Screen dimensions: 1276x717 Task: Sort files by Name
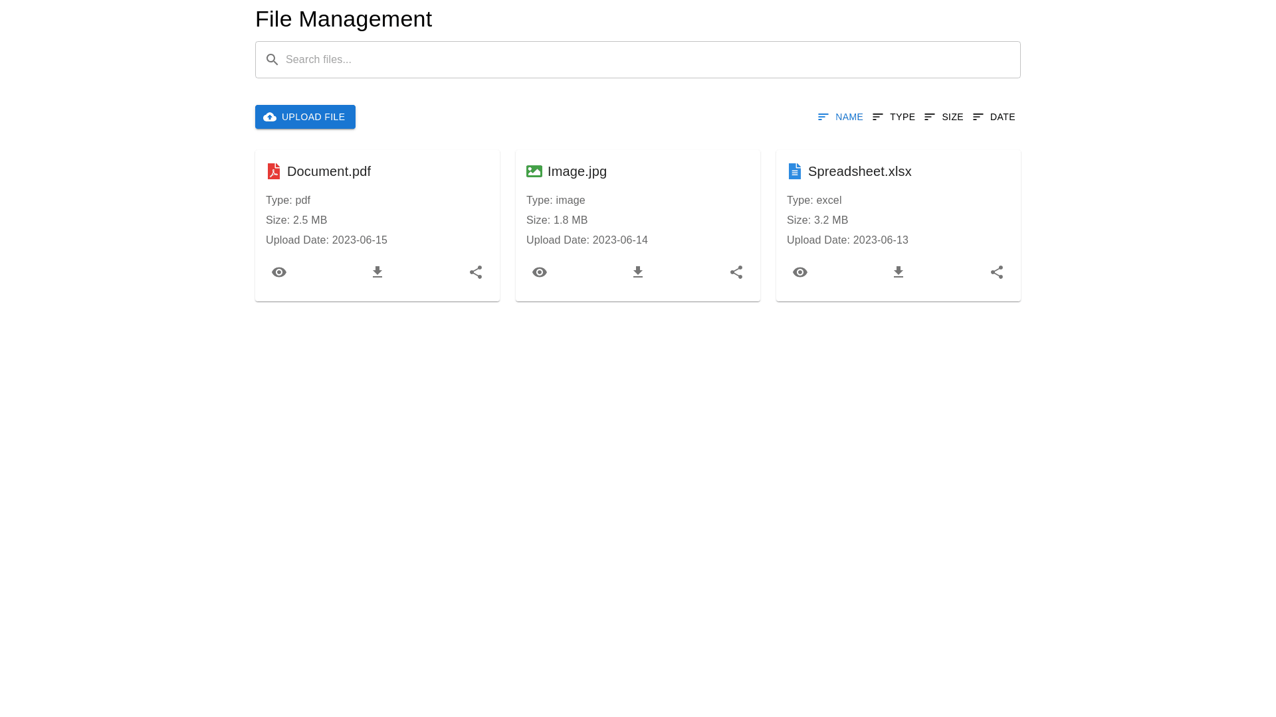pyautogui.click(x=841, y=117)
